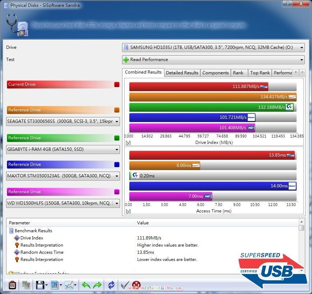This screenshot has width=312, height=294.
Task: Confirm with the grey checkmark icon
Action: (x=125, y=285)
